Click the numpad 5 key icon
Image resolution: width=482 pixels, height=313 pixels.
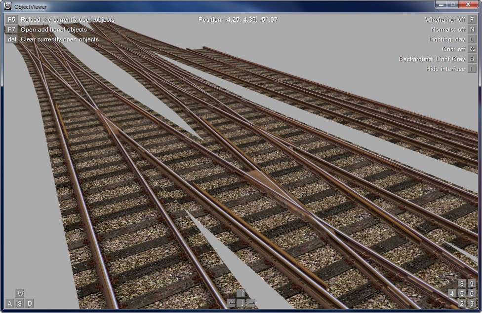tap(462, 293)
